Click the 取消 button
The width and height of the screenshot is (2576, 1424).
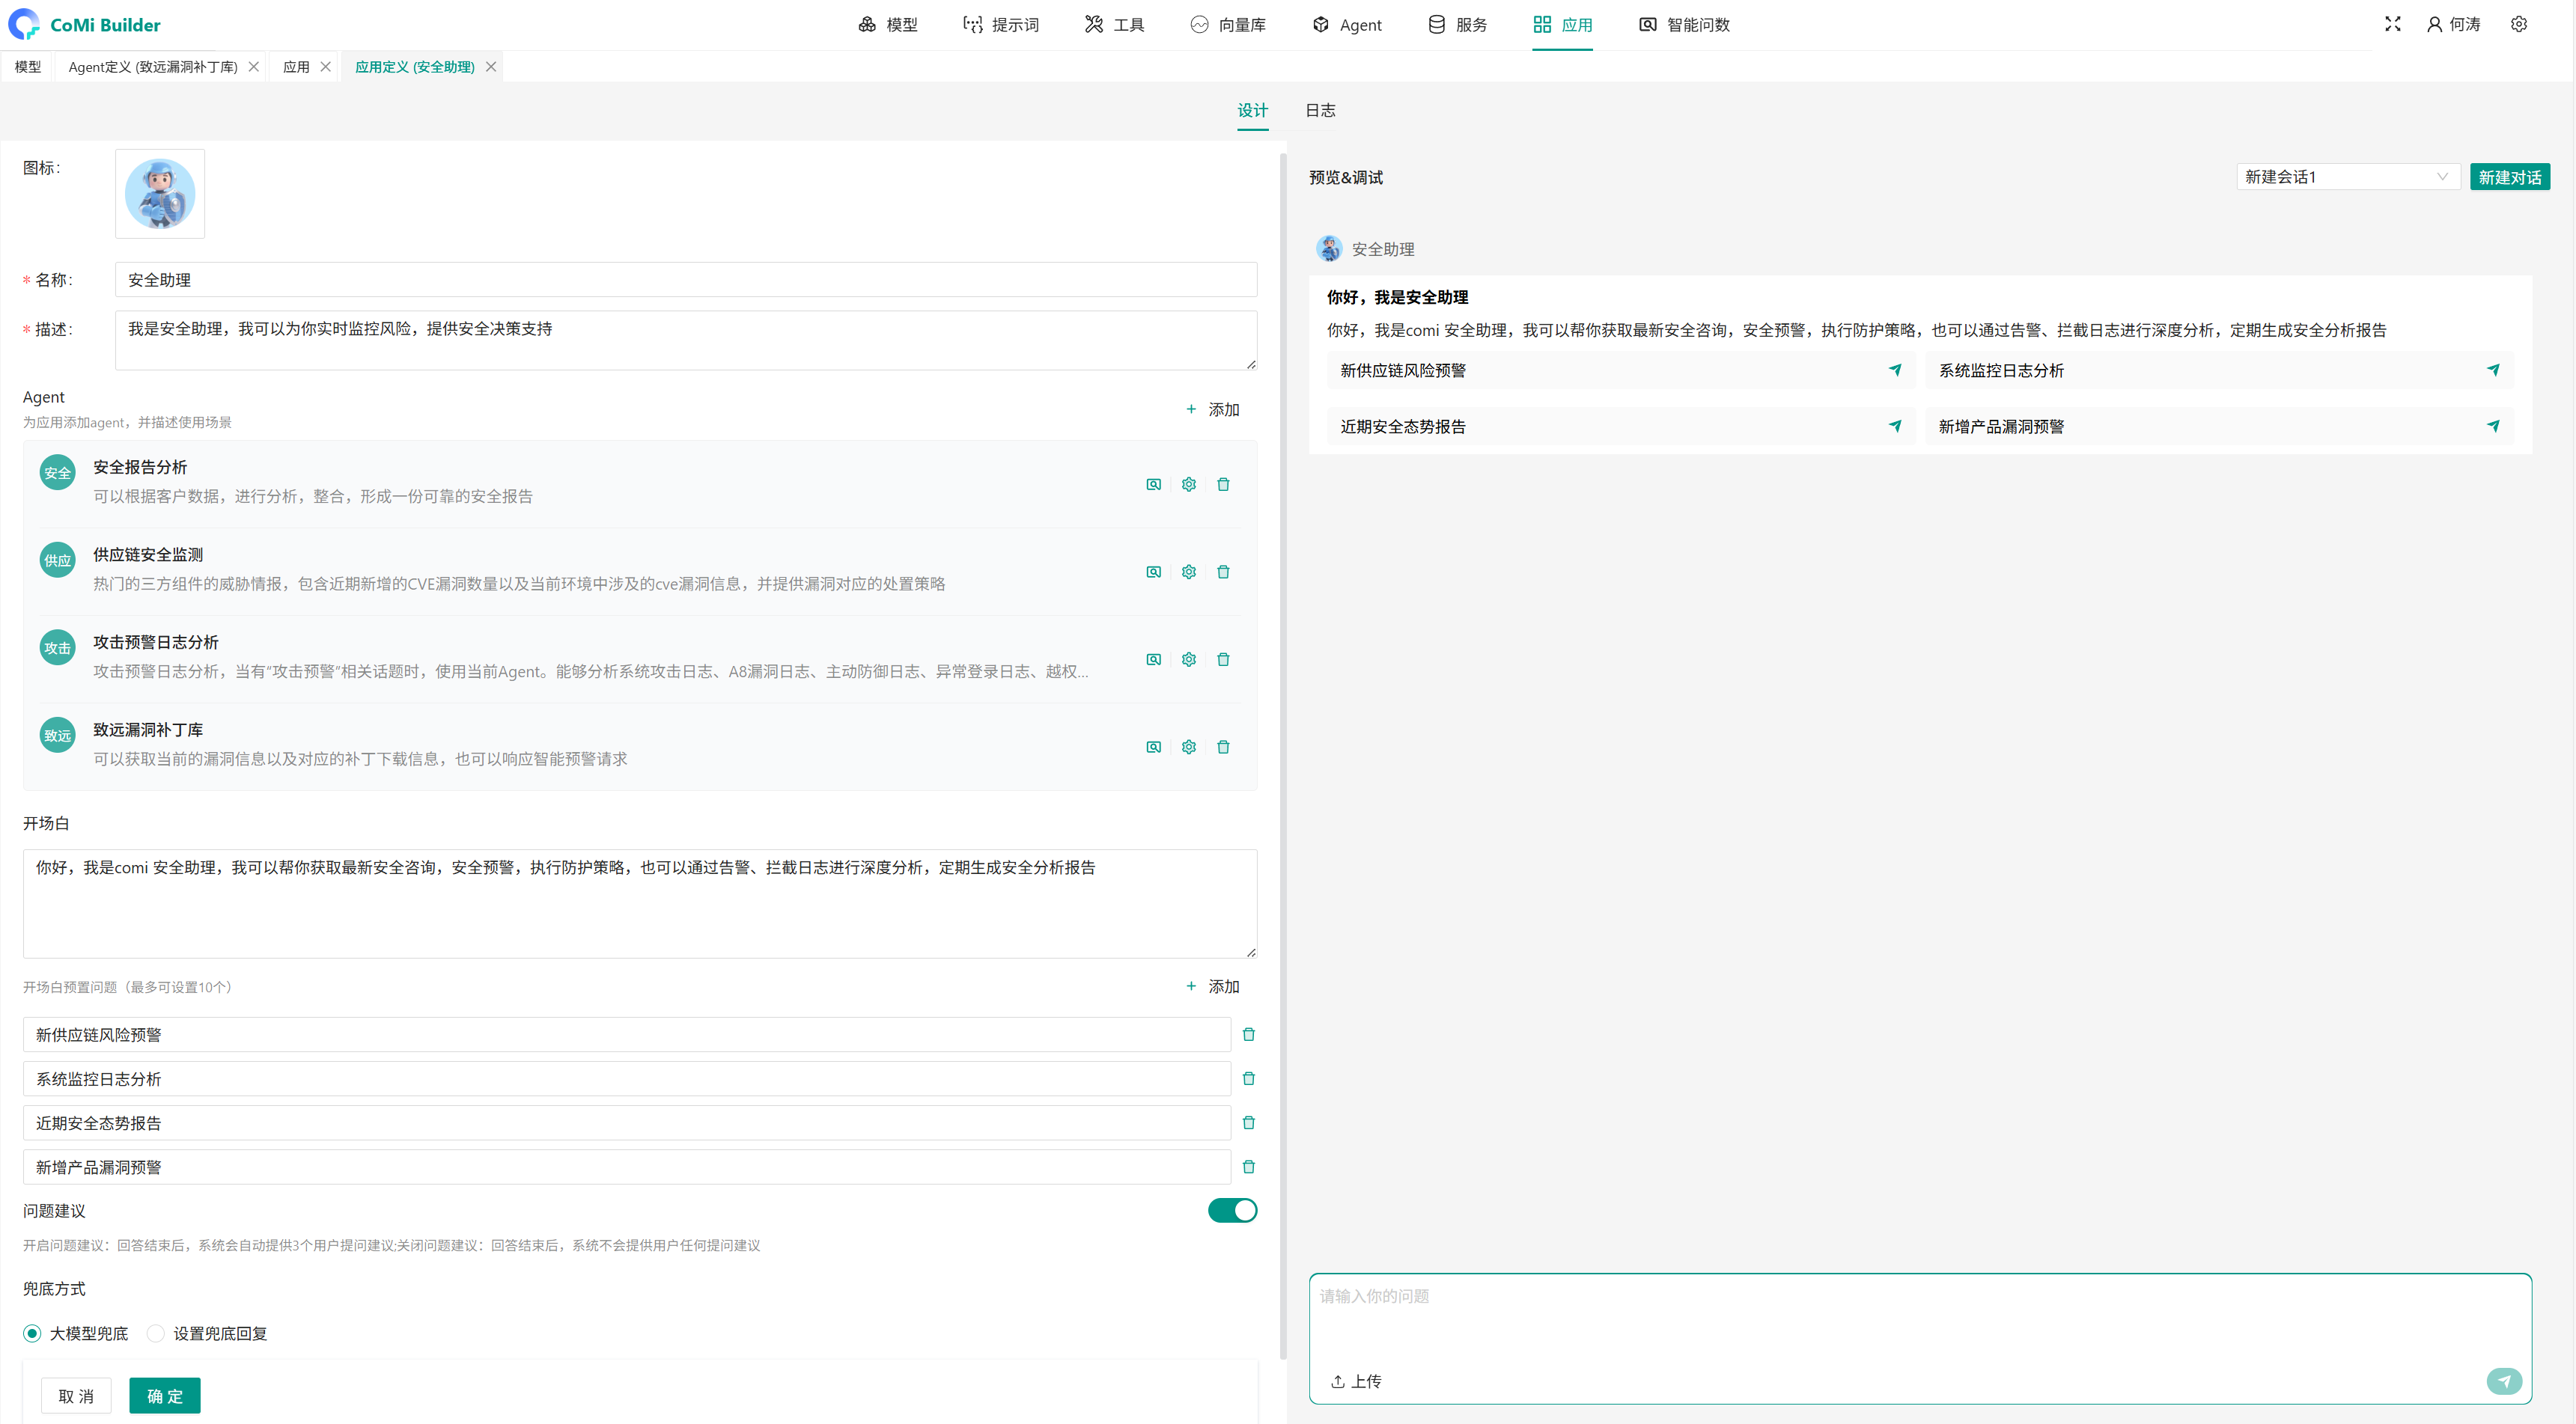pos(76,1397)
